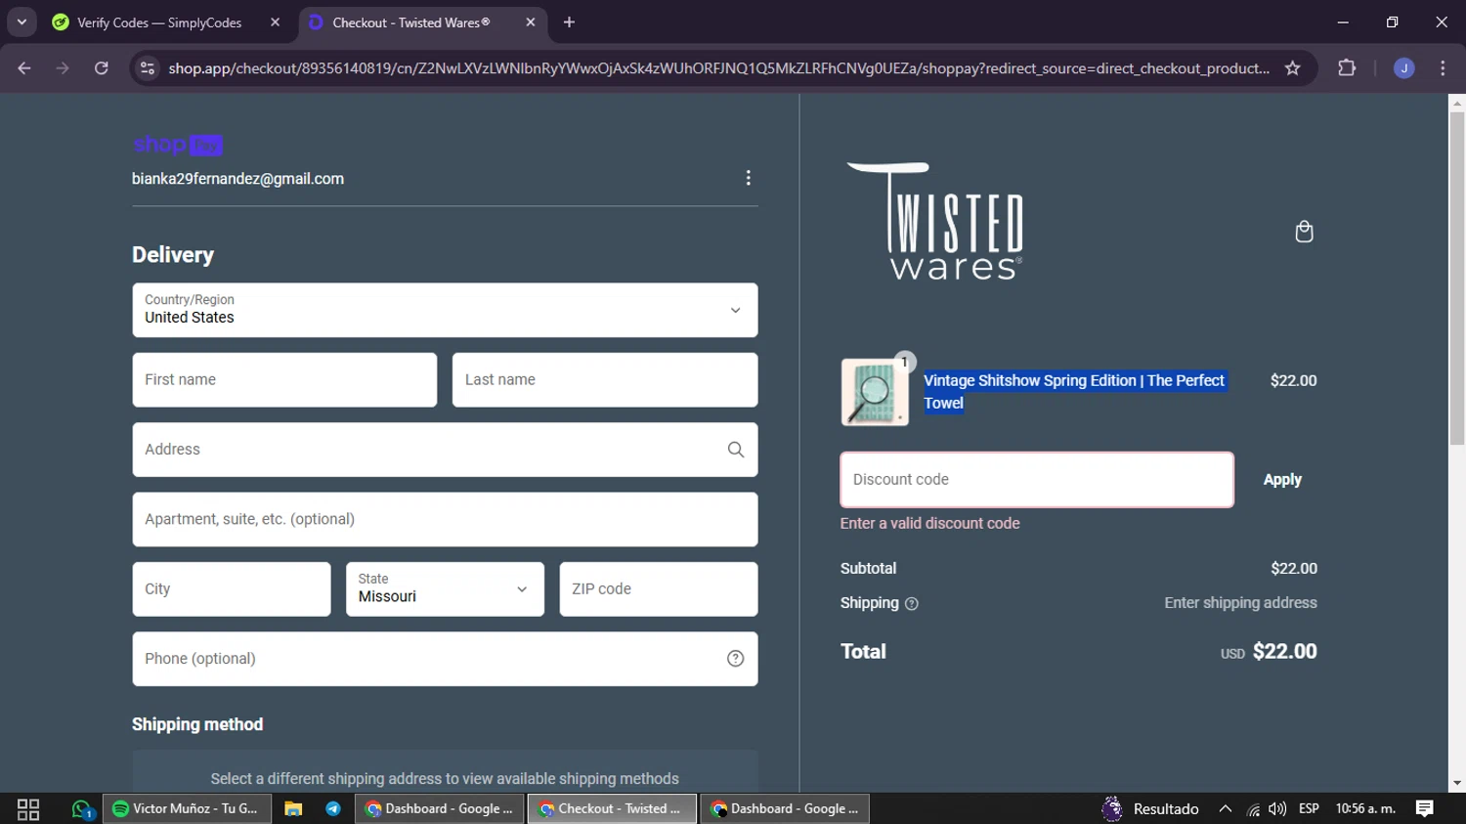Click the towel product thumbnail
1466x824 pixels.
coord(875,392)
